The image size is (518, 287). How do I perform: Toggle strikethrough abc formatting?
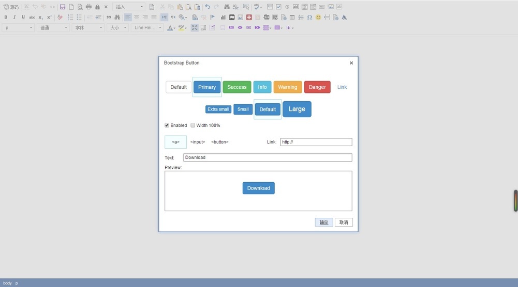[32, 17]
